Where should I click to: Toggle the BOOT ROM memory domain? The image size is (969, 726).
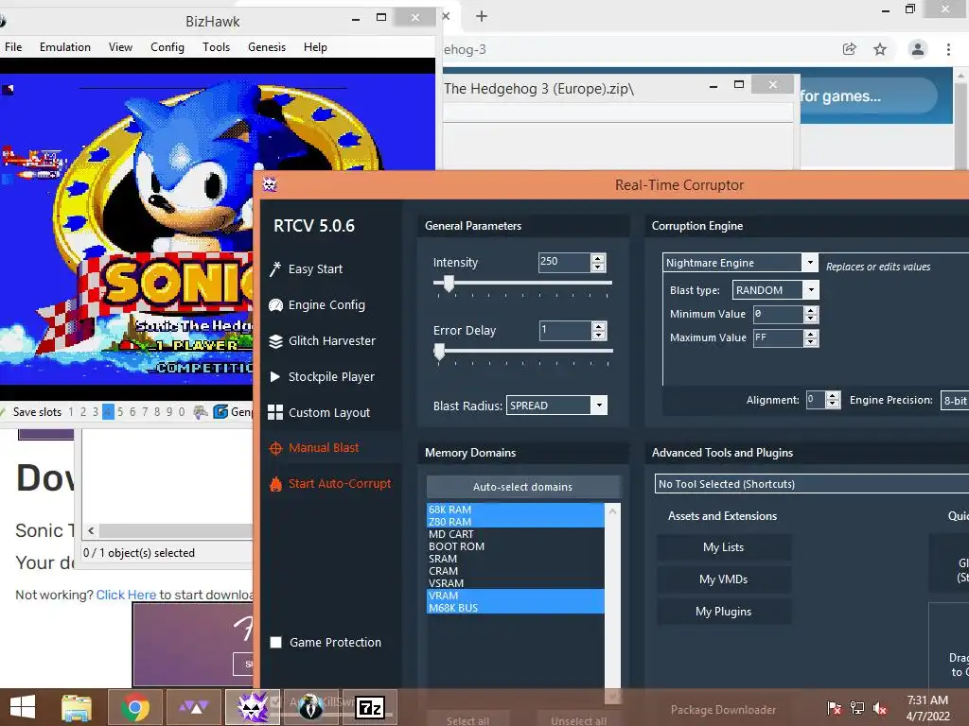[515, 546]
